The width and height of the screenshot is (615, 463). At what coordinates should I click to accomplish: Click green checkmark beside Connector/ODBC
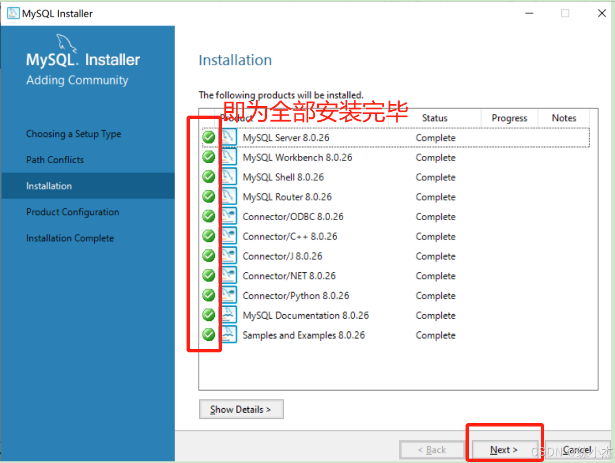pyautogui.click(x=209, y=216)
